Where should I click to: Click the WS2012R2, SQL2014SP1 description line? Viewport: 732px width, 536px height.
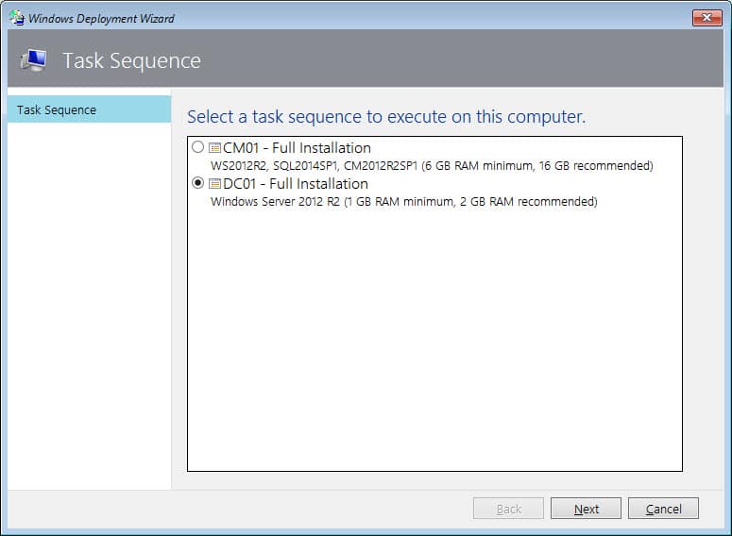click(432, 165)
